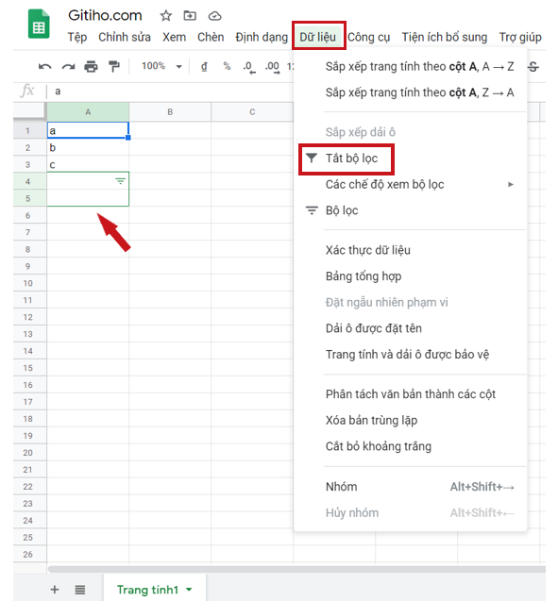
Task: Decrease decimal places
Action: [248, 68]
